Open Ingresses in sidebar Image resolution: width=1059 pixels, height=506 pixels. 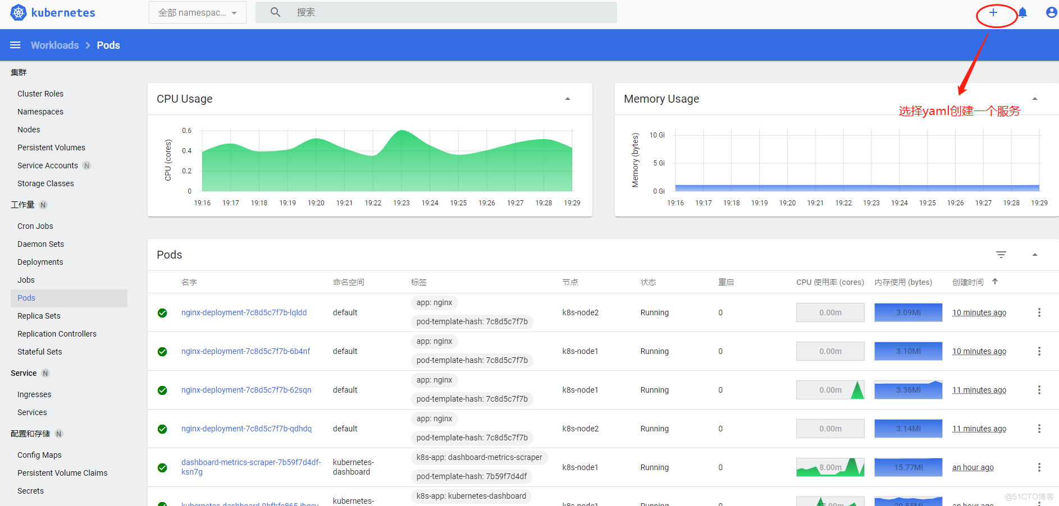pos(34,394)
